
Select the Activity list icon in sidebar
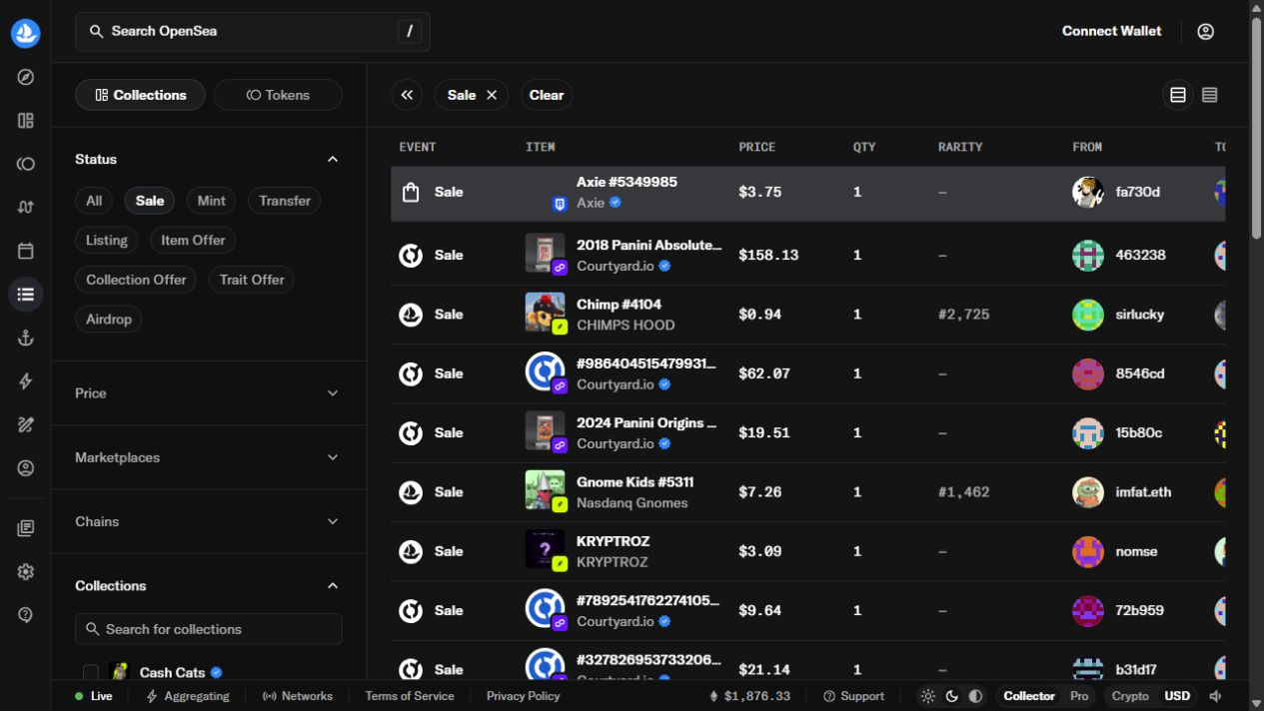[x=26, y=295]
